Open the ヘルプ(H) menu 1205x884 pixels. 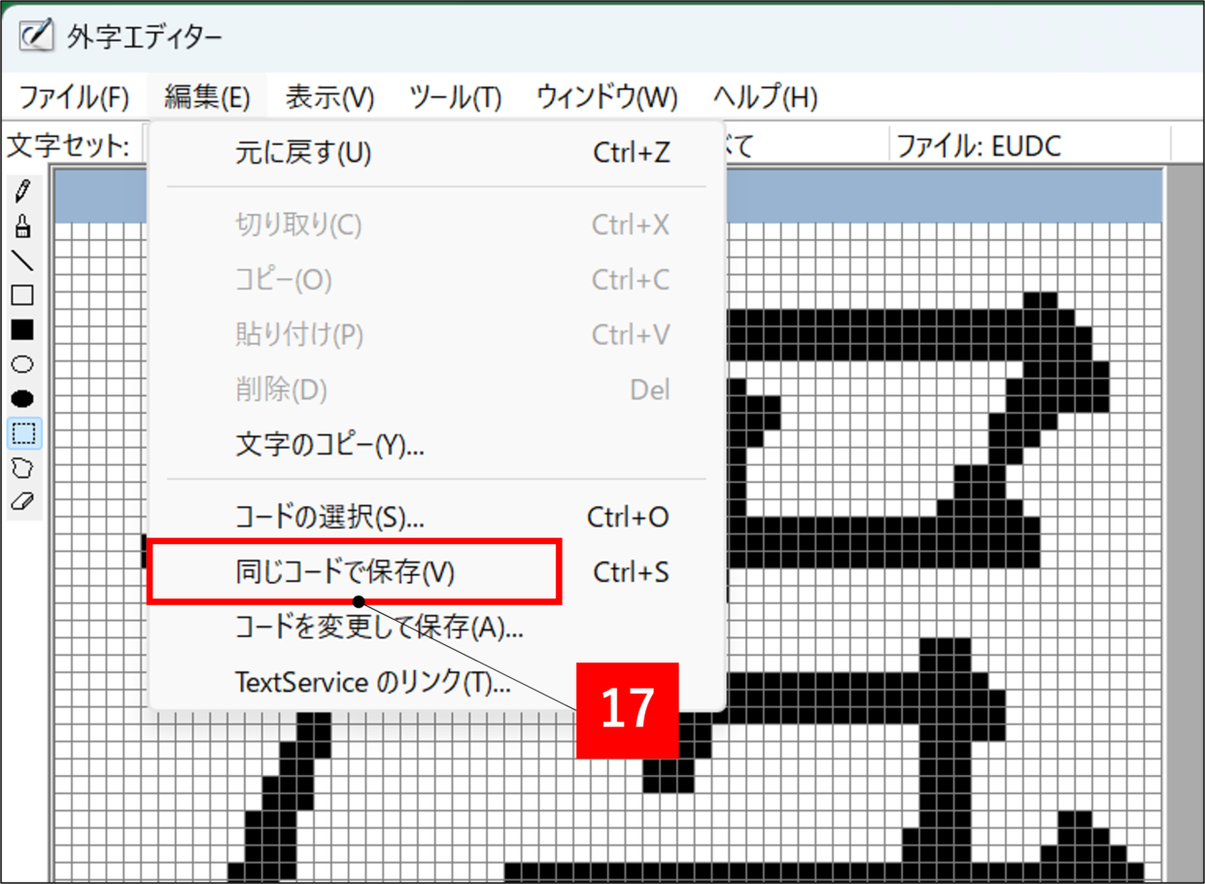(765, 97)
